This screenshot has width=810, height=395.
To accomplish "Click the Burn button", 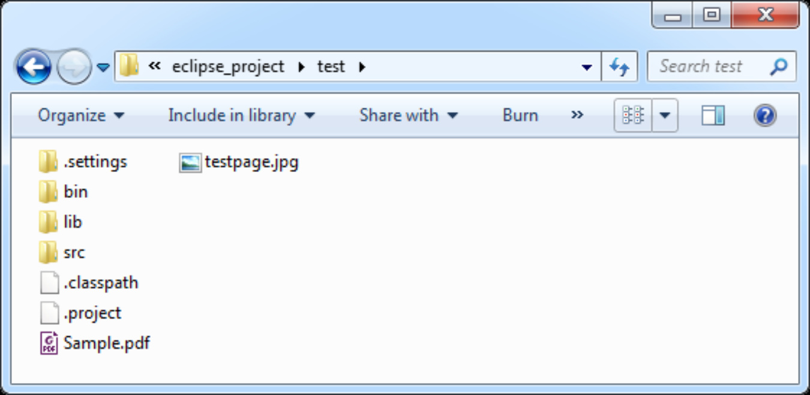I will [520, 115].
